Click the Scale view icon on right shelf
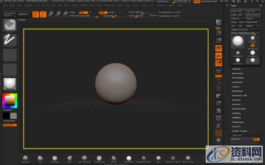265x165 pixels. [x=218, y=104]
